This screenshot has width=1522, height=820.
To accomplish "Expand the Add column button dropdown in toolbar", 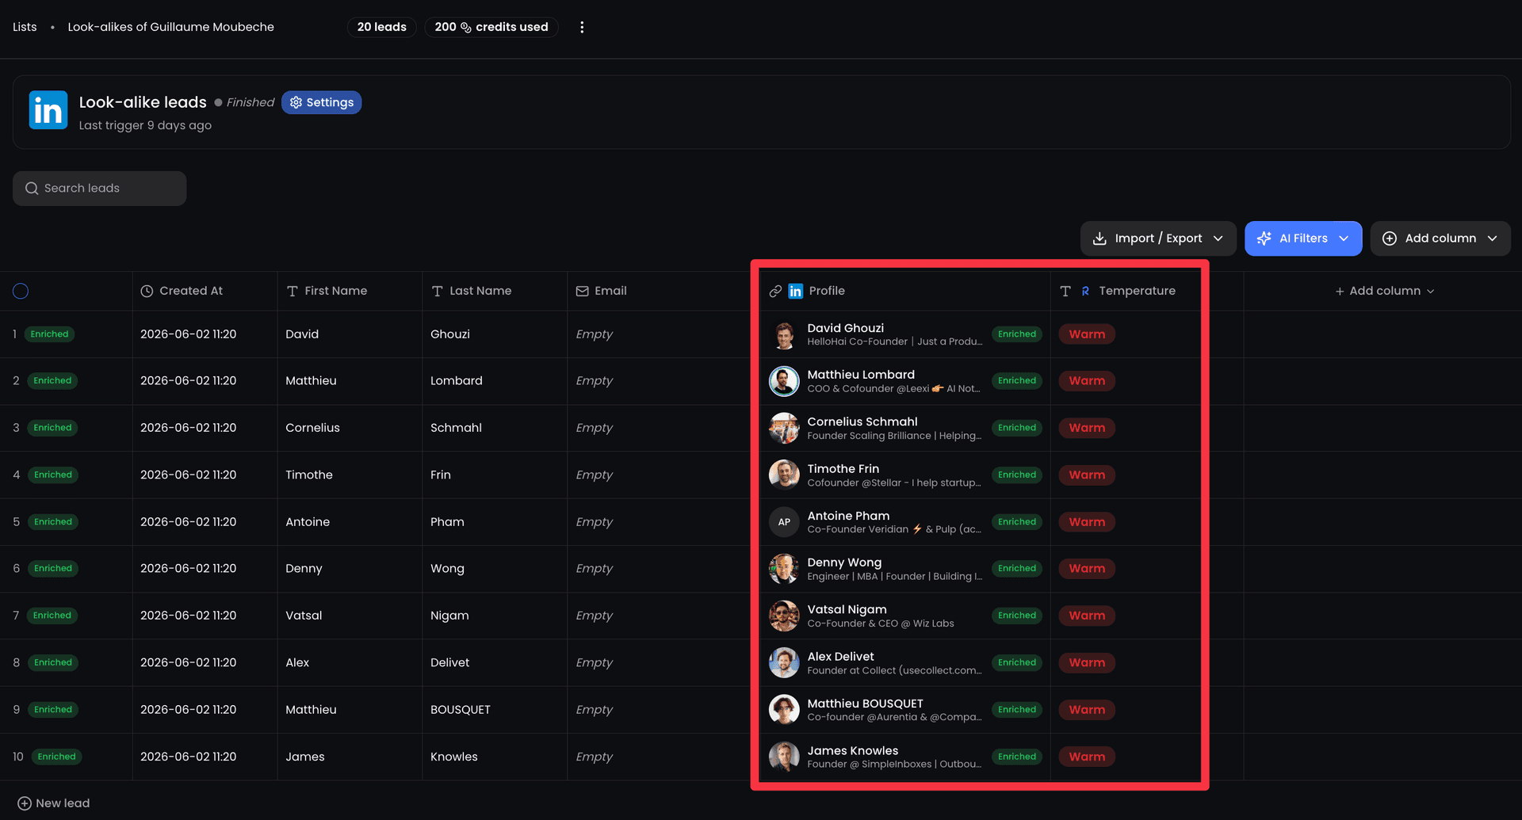I will 1492,238.
